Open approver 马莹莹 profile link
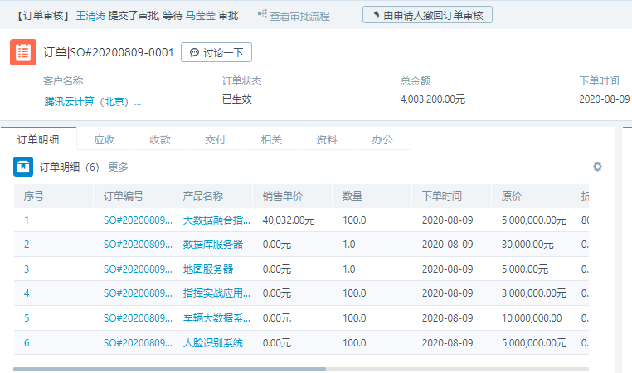Screen dimensions: 632x373 (200, 15)
